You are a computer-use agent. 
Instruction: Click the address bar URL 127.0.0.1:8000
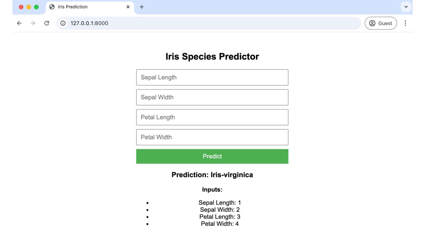pos(89,23)
